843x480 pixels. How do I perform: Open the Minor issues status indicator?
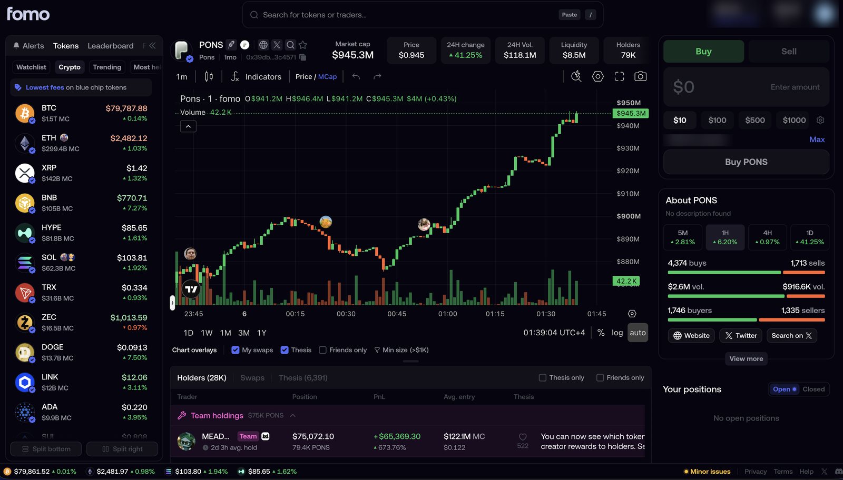[707, 472]
